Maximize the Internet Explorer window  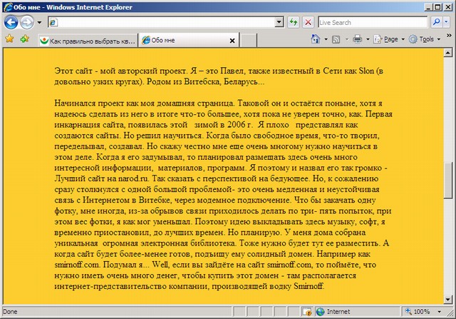tap(437, 7)
